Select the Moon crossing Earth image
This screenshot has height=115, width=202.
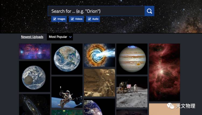(34, 76)
